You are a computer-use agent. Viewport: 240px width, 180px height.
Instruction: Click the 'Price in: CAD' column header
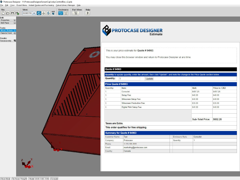[x=219, y=88]
